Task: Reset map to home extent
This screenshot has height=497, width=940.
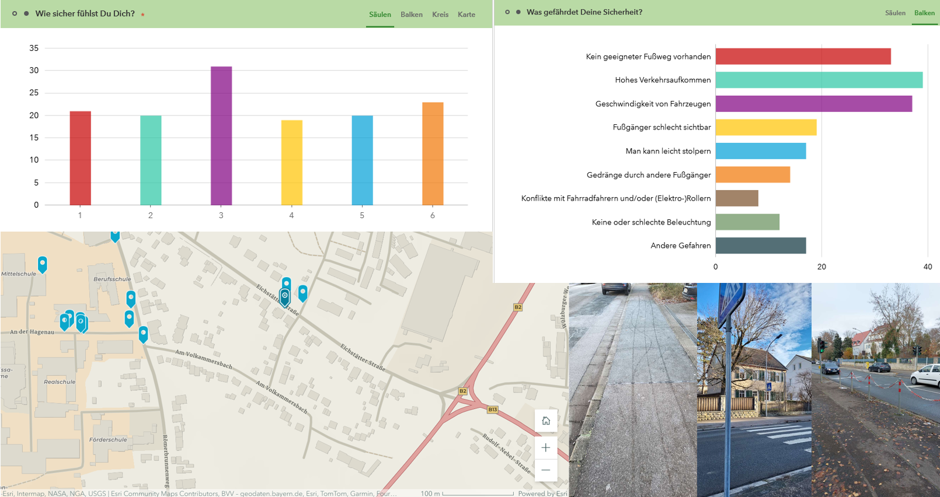Action: click(x=546, y=421)
